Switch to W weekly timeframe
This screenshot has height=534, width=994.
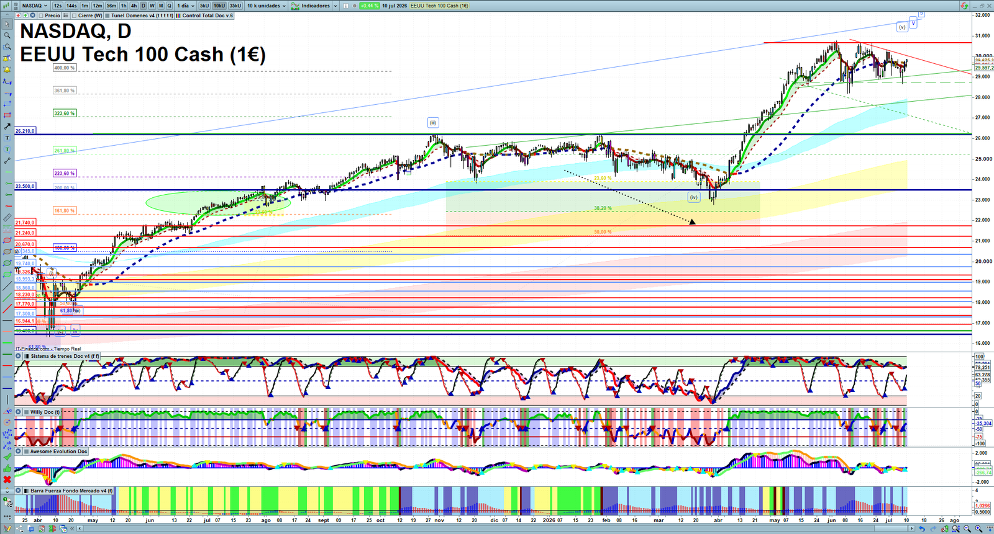[152, 6]
